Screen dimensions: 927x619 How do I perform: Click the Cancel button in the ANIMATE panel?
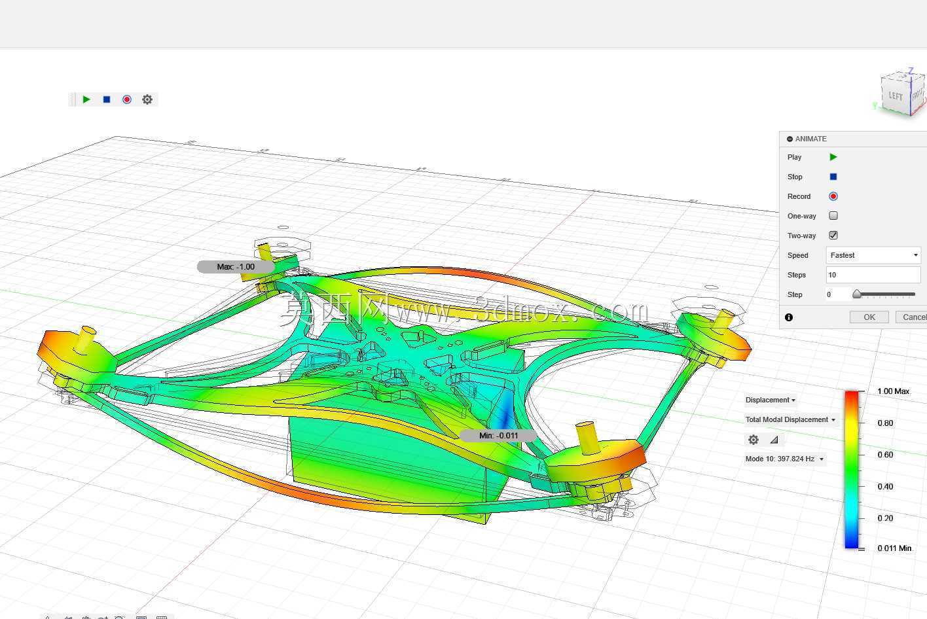pyautogui.click(x=912, y=317)
